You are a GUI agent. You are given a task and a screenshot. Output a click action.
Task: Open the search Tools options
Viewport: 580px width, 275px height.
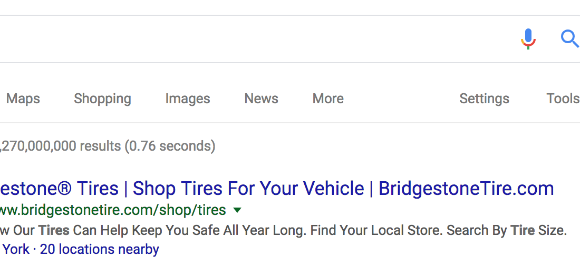563,99
